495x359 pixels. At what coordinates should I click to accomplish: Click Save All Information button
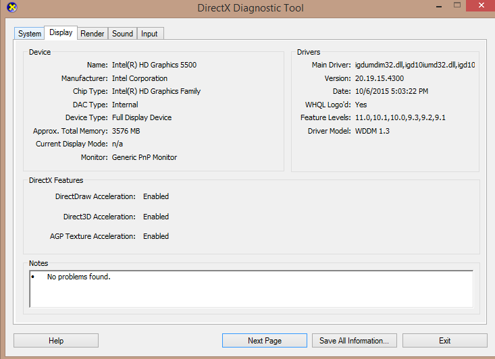[x=354, y=341]
